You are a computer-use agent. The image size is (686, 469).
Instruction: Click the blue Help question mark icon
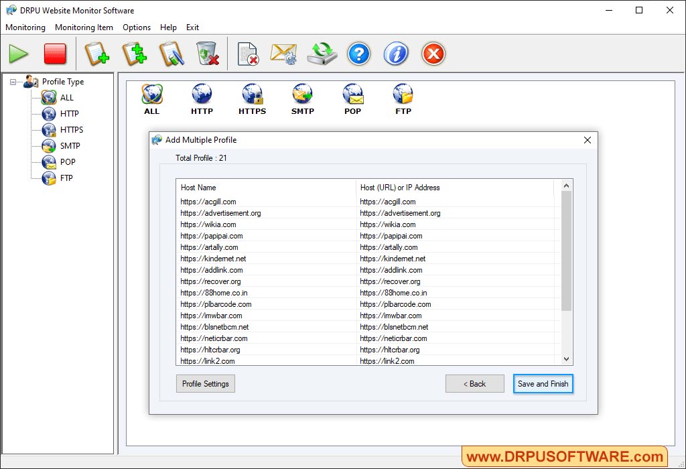359,54
